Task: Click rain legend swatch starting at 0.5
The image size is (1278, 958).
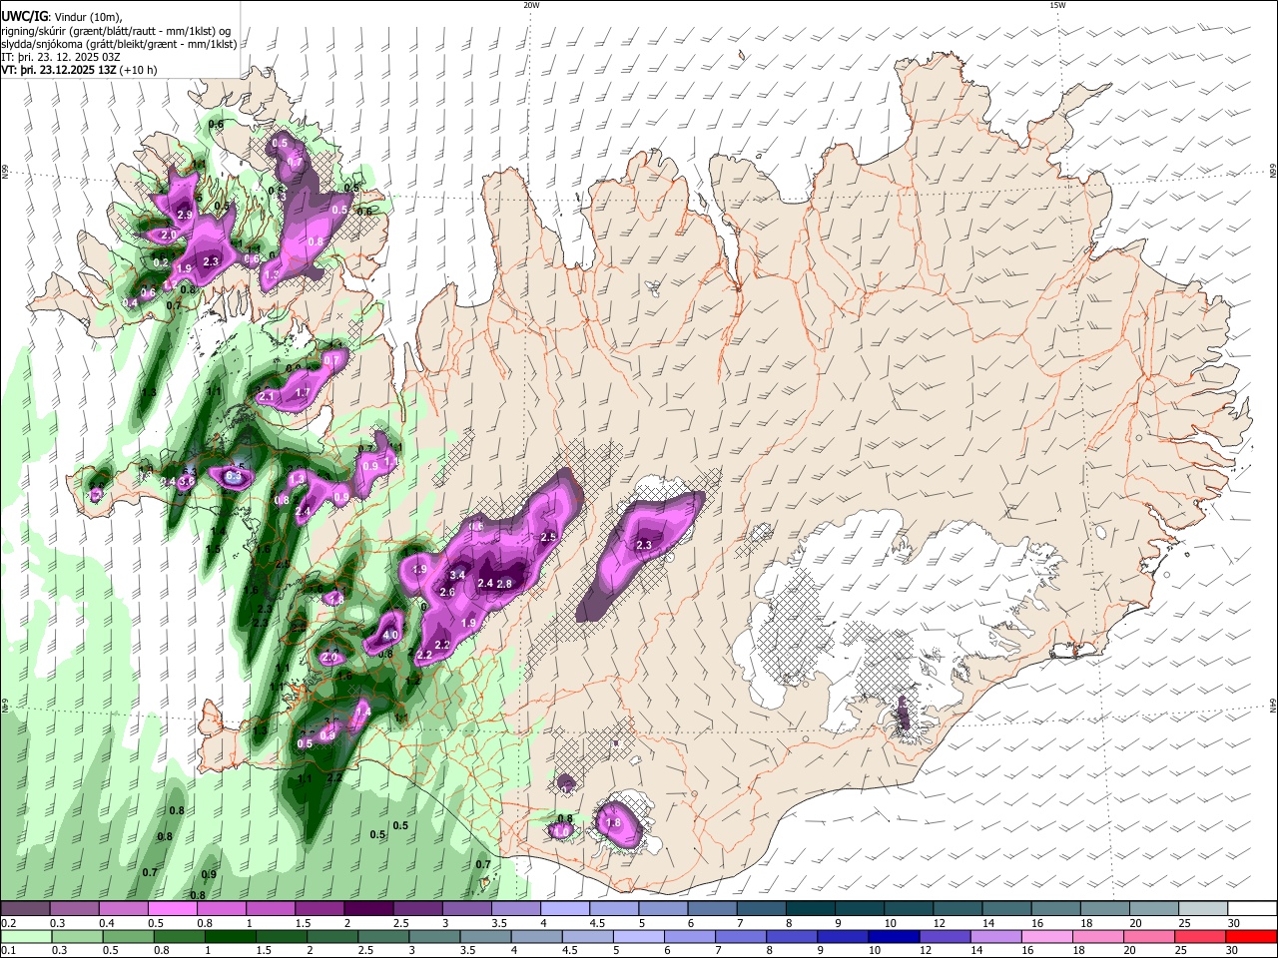Action: click(x=127, y=936)
